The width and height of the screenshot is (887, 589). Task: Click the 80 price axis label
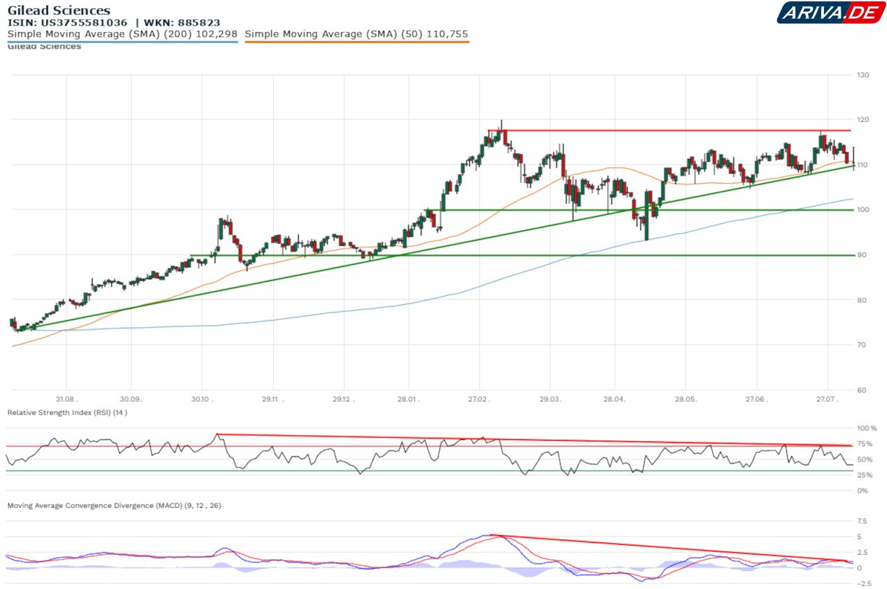coord(861,299)
